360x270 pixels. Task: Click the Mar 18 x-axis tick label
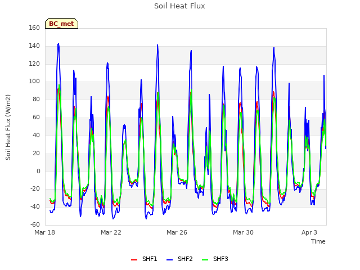point(45,232)
